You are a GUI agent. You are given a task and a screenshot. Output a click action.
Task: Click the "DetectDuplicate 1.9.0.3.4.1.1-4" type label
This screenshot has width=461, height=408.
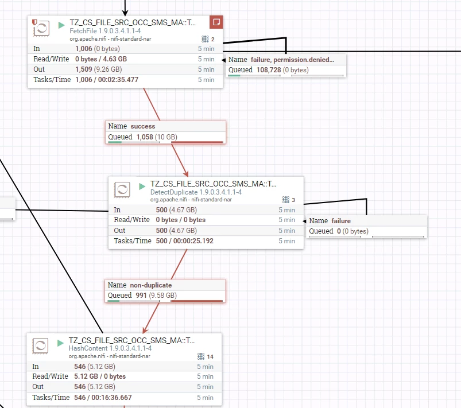pyautogui.click(x=196, y=192)
